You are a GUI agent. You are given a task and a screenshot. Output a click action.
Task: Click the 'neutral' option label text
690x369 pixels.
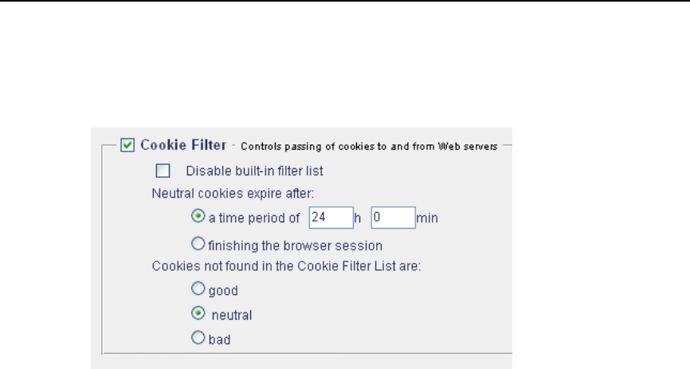click(232, 316)
